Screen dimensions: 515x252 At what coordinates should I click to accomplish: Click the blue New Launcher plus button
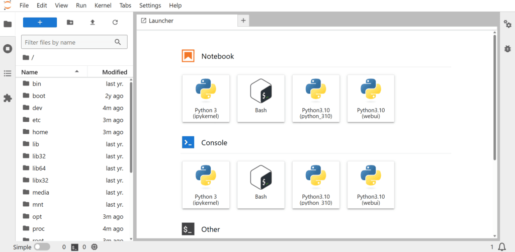tap(40, 22)
